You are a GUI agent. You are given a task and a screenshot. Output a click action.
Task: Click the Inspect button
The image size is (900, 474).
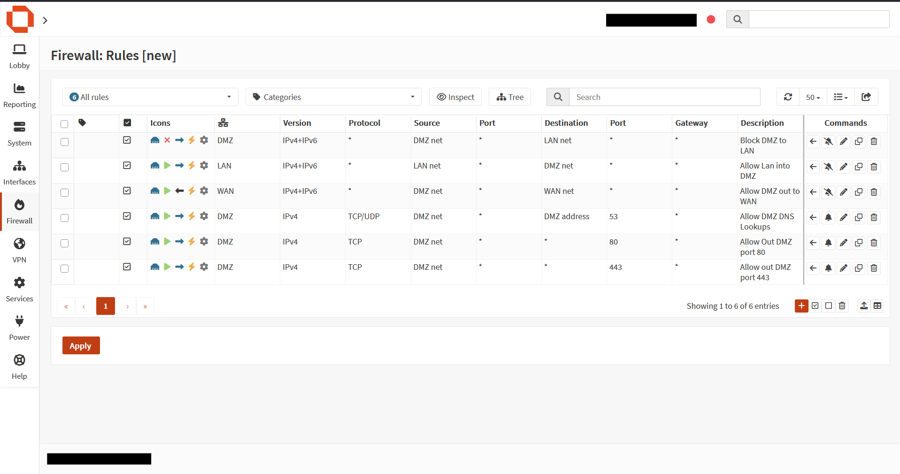455,97
